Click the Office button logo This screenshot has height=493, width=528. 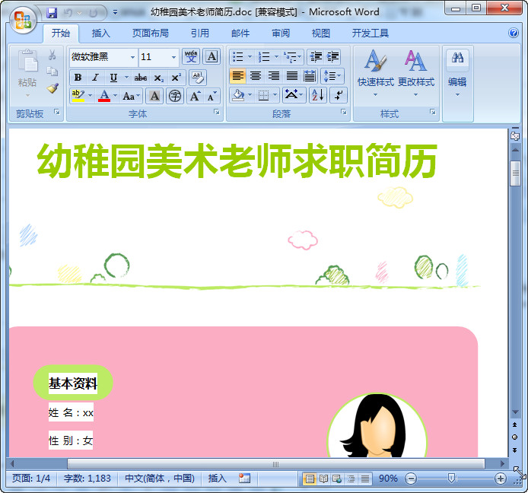pos(23,20)
